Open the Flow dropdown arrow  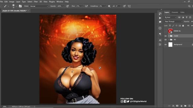(x=82, y=6)
